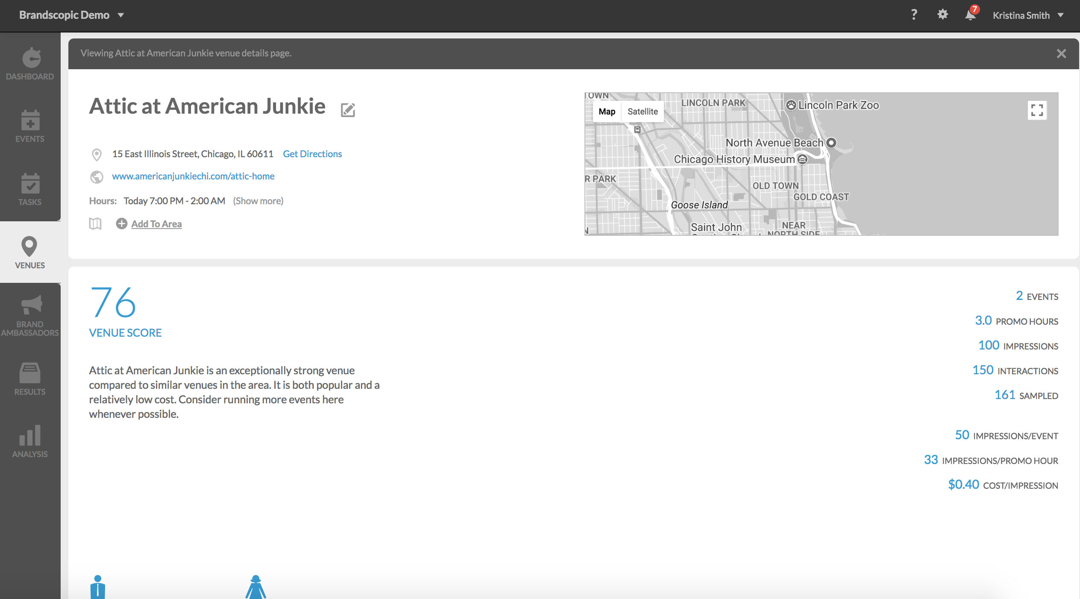Select the Venues sidebar item
The height and width of the screenshot is (599, 1080).
click(30, 252)
